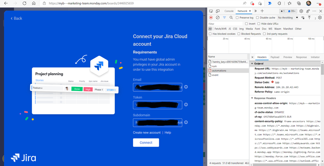Open the Help link
The width and height of the screenshot is (324, 166).
click(168, 133)
